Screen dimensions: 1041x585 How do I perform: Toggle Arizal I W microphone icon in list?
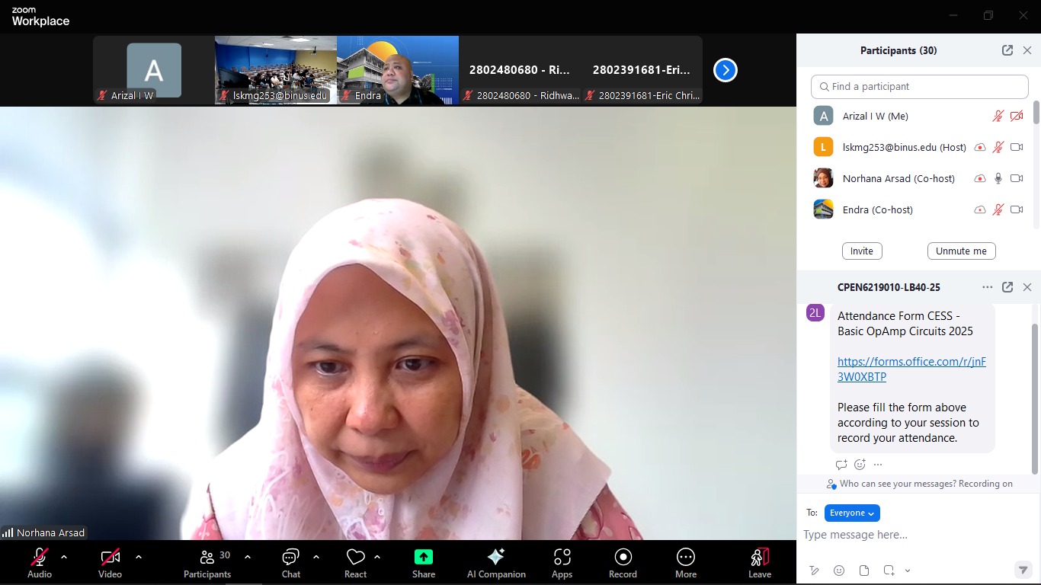[x=998, y=117]
